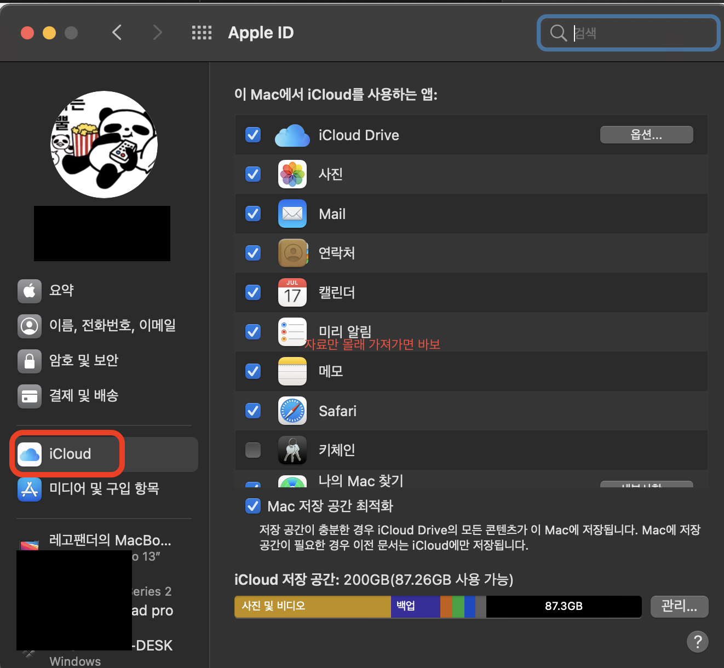This screenshot has width=724, height=668.
Task: Click the person icon beside 이름, 전화번호, 이메일
Action: pyautogui.click(x=30, y=326)
